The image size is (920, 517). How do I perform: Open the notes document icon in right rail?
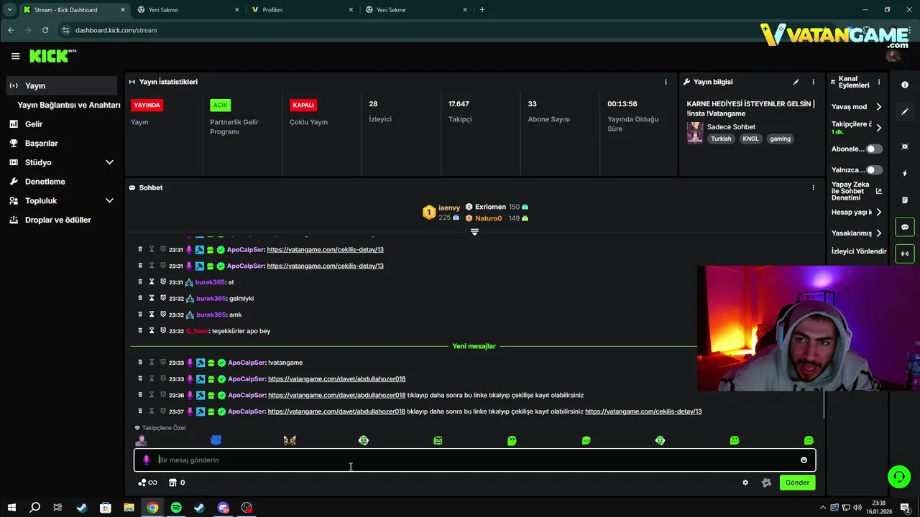point(905,200)
